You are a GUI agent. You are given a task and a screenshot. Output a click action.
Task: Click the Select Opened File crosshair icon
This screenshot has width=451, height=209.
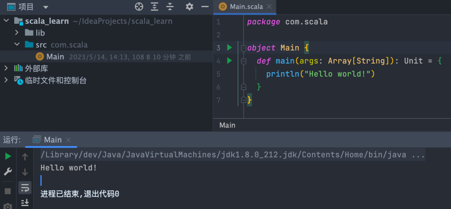click(139, 7)
